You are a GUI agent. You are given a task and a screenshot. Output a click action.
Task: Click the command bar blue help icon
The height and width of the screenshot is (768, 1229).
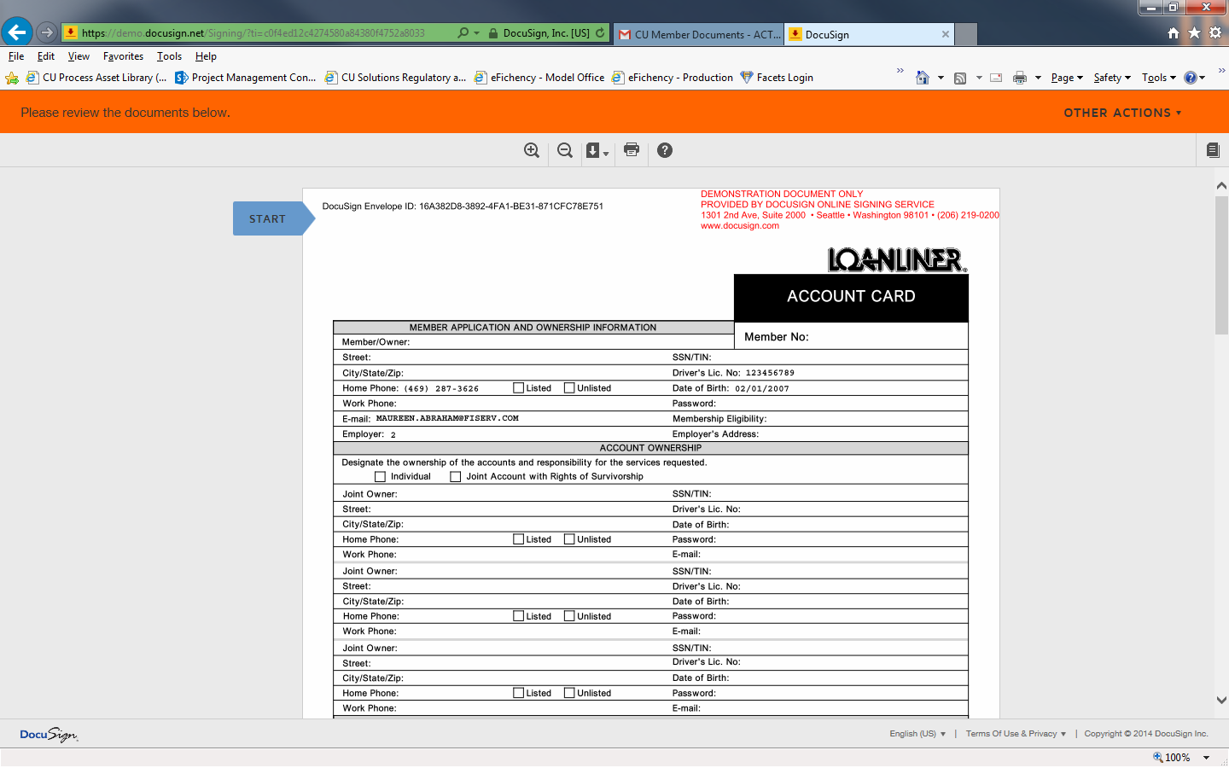click(x=1190, y=78)
